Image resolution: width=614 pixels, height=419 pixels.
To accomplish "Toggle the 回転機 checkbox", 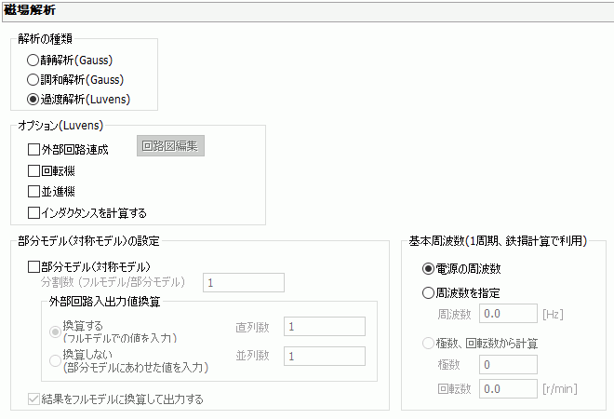I will [34, 170].
